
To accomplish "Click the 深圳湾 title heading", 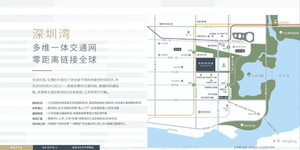I will coord(51,34).
